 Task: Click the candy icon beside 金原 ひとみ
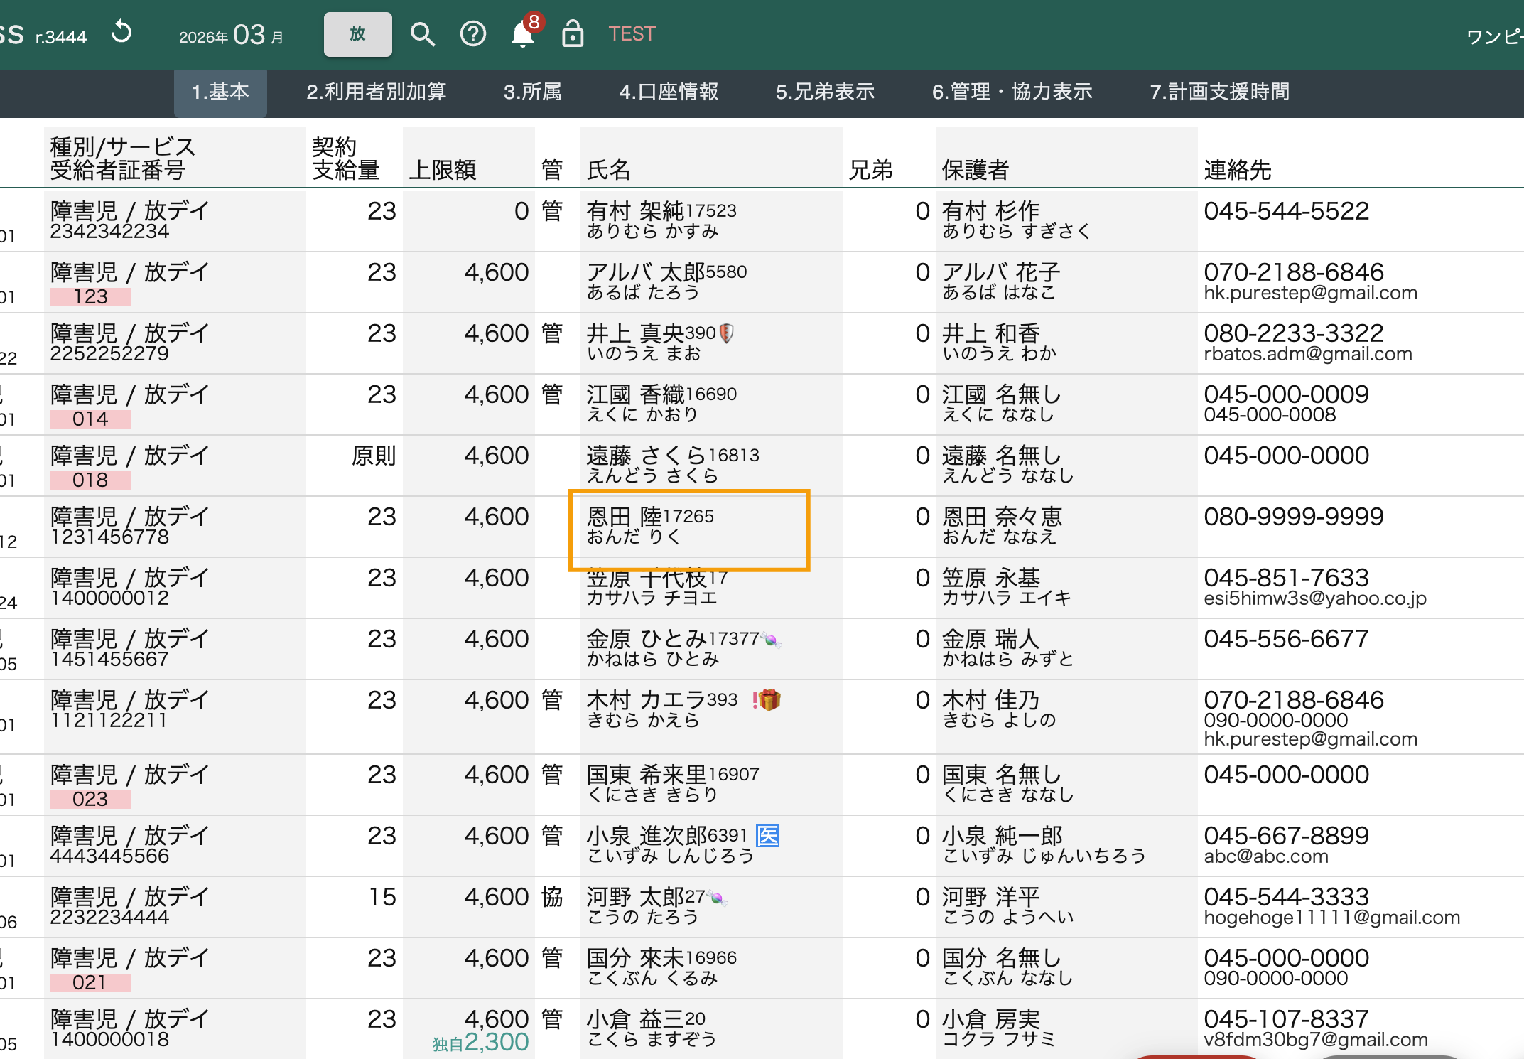(770, 640)
